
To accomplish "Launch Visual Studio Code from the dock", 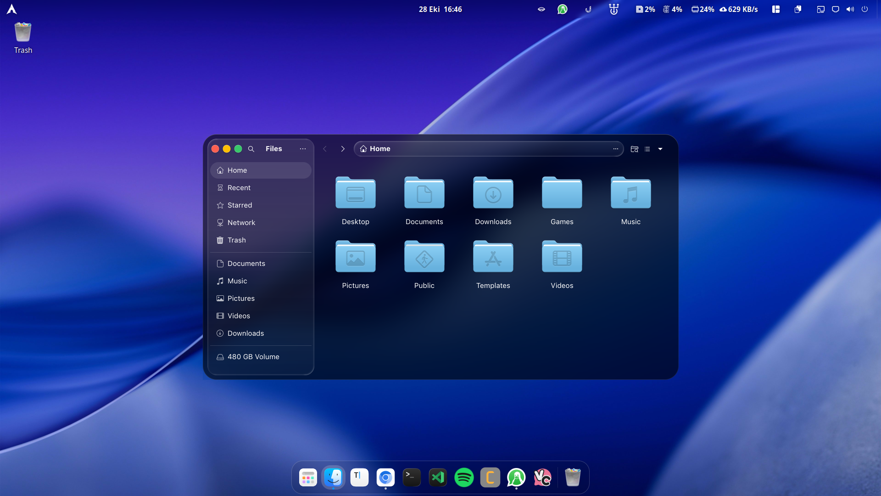I will [438, 478].
